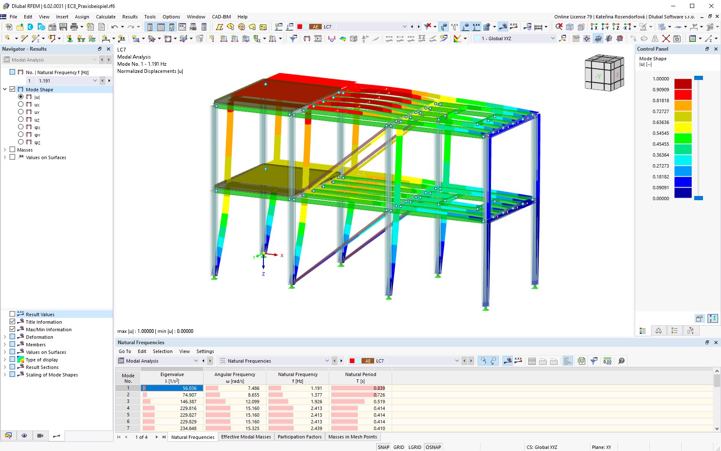Open the help question-mark icon in table toolbar

click(621, 361)
